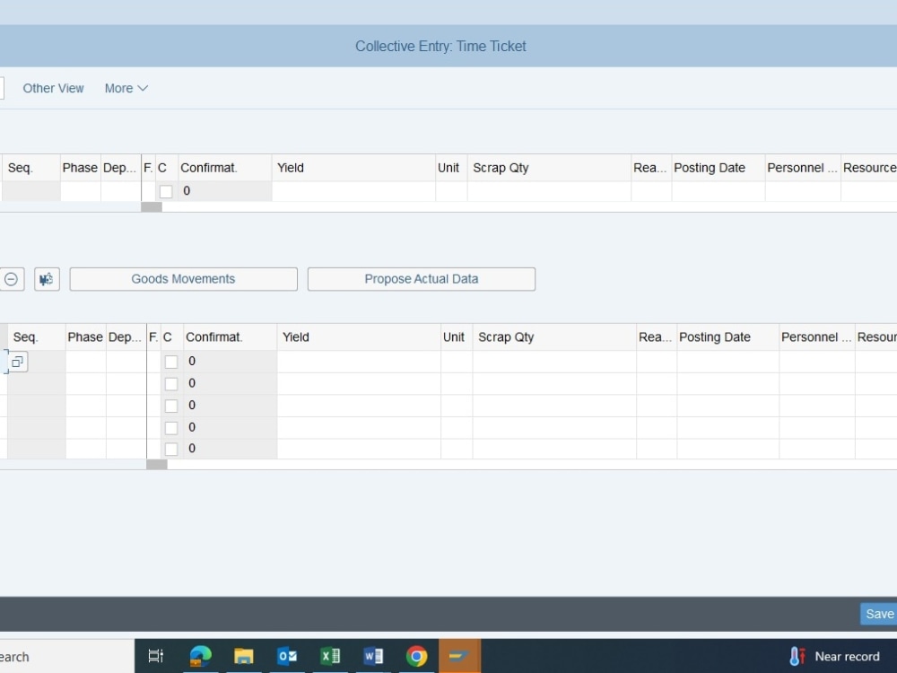Expand the More dropdown menu

[x=125, y=88]
